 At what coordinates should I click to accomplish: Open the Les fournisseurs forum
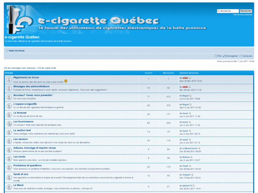pyautogui.click(x=23, y=121)
